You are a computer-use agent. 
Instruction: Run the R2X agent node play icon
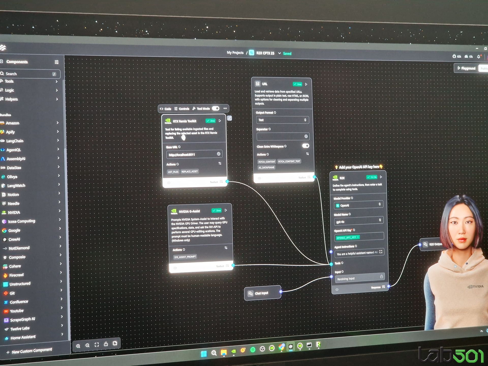pyautogui.click(x=381, y=177)
